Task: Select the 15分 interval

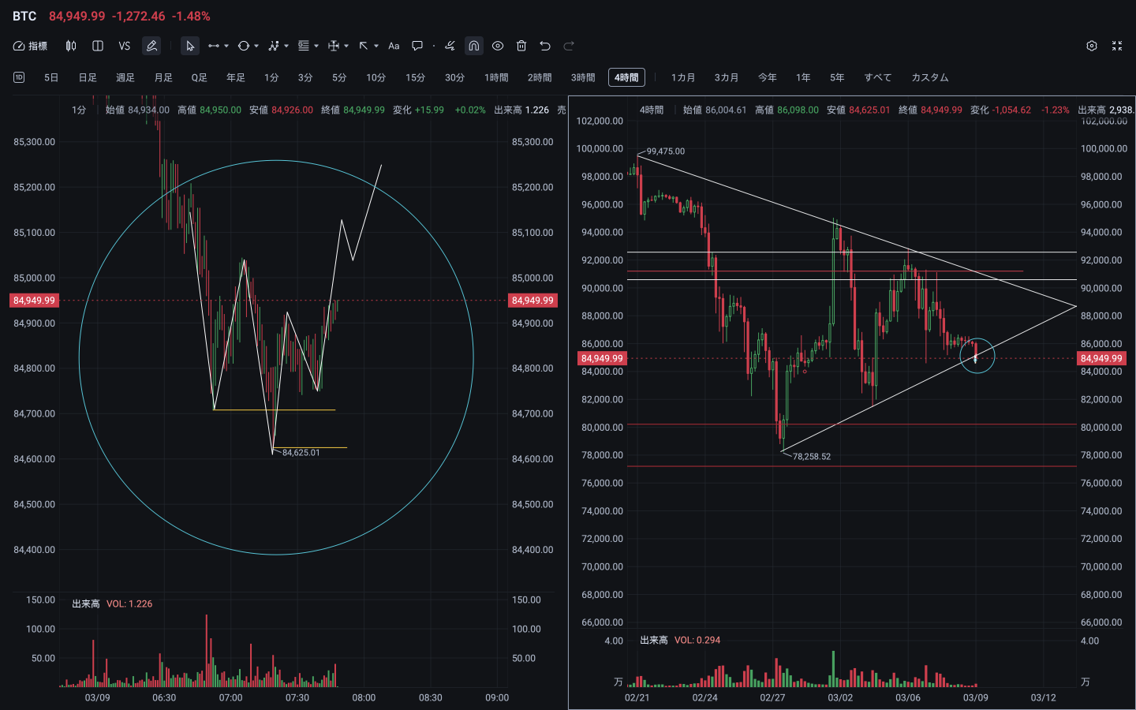Action: [x=415, y=77]
